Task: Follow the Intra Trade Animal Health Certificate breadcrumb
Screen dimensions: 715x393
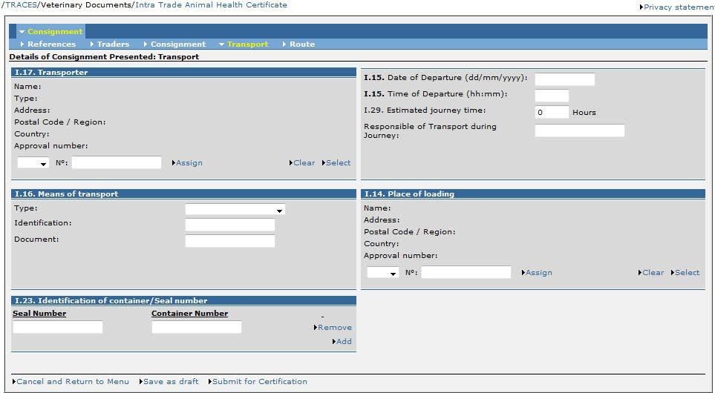Action: 211,5
